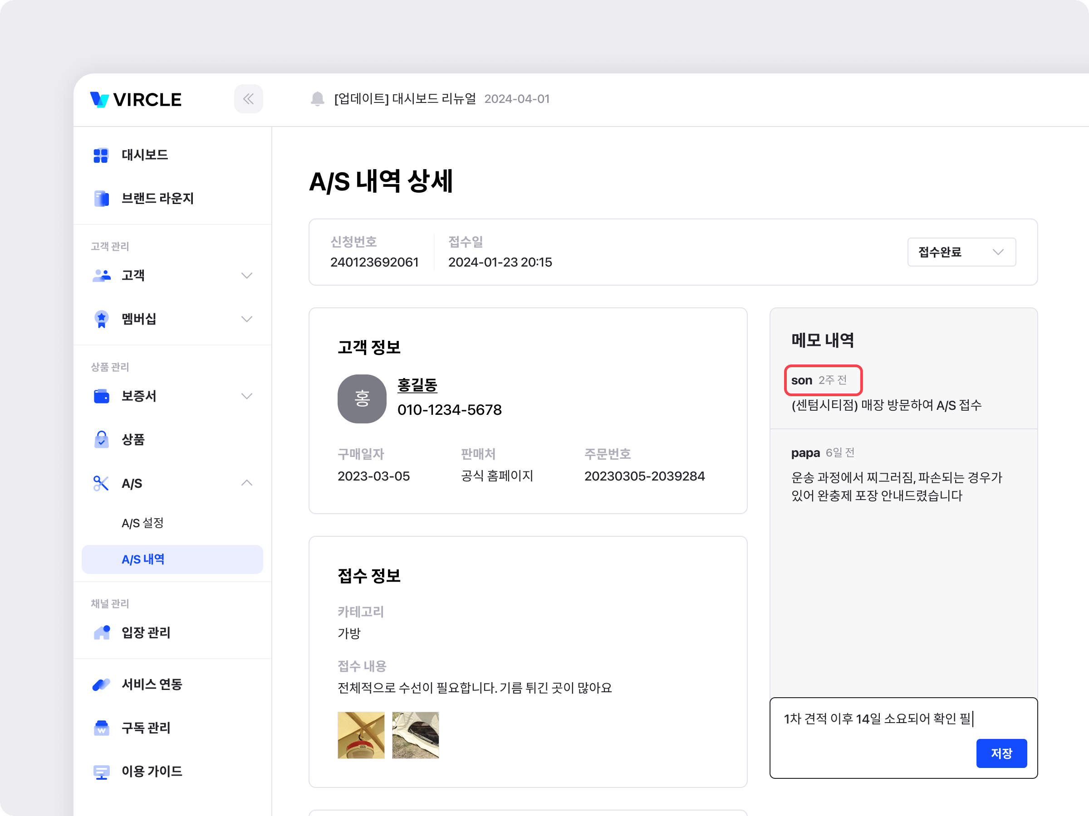Collapse the sidebar with double-chevron button

click(248, 99)
